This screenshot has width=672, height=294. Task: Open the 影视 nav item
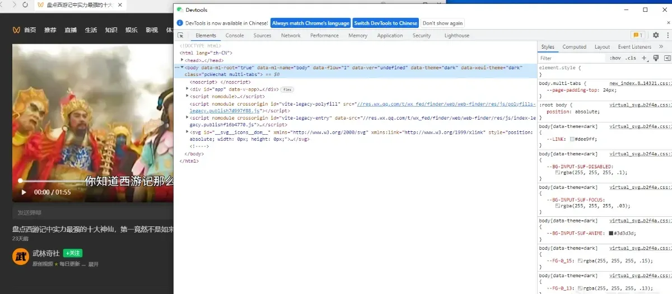tap(151, 30)
